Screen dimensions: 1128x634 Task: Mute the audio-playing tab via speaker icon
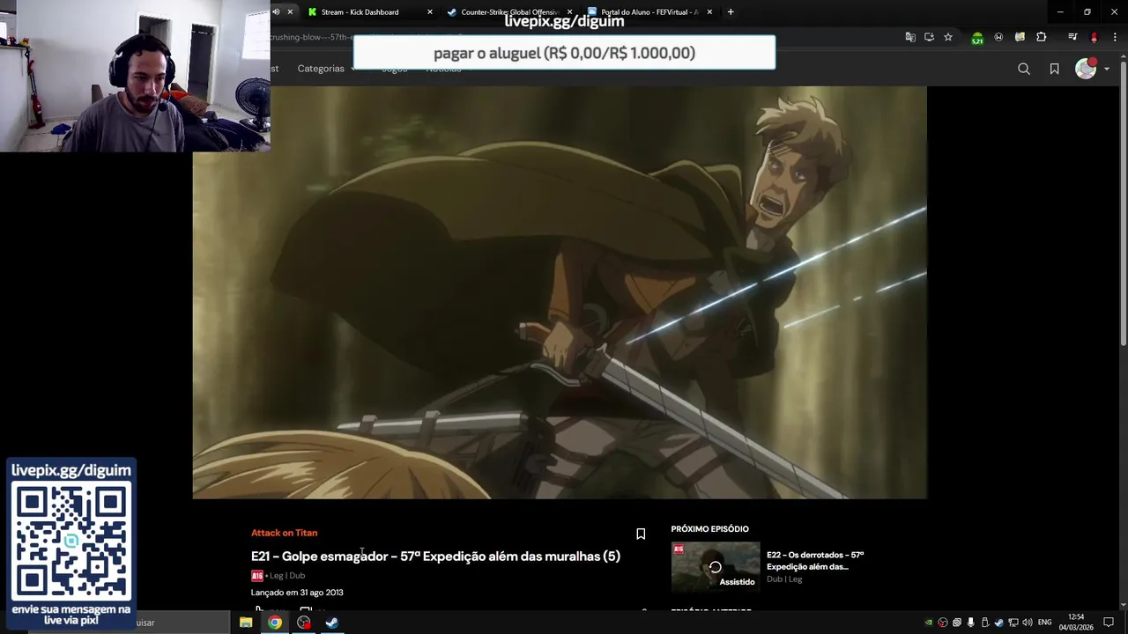276,12
